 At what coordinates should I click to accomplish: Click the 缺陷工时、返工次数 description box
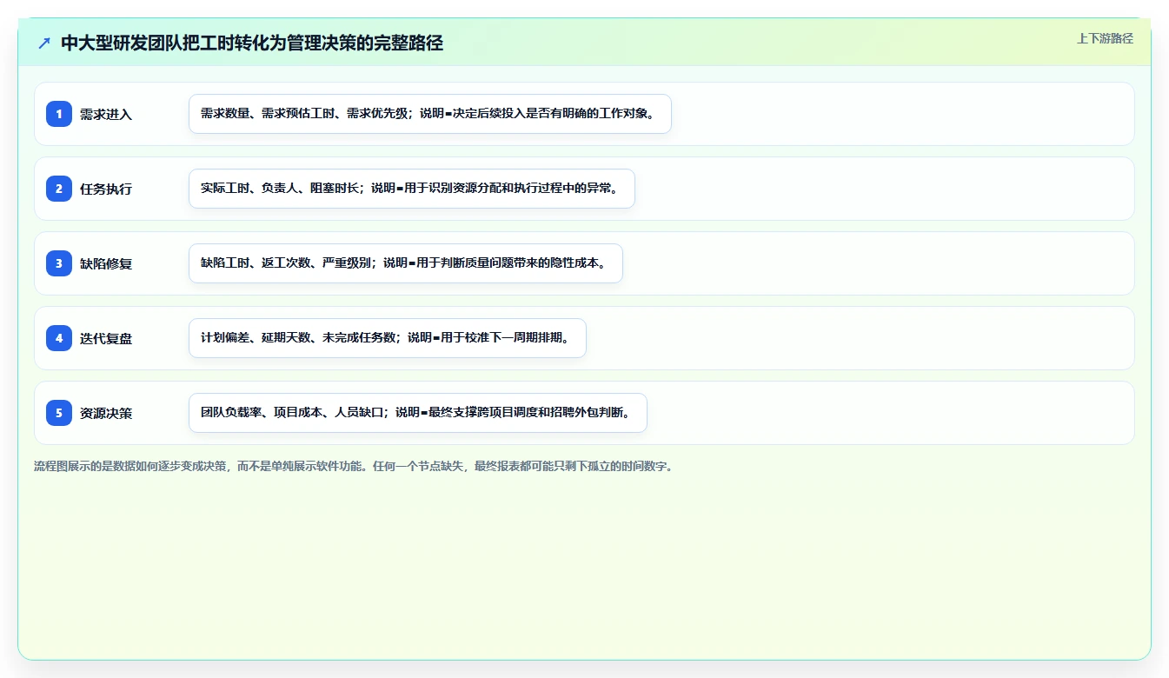[x=406, y=263]
